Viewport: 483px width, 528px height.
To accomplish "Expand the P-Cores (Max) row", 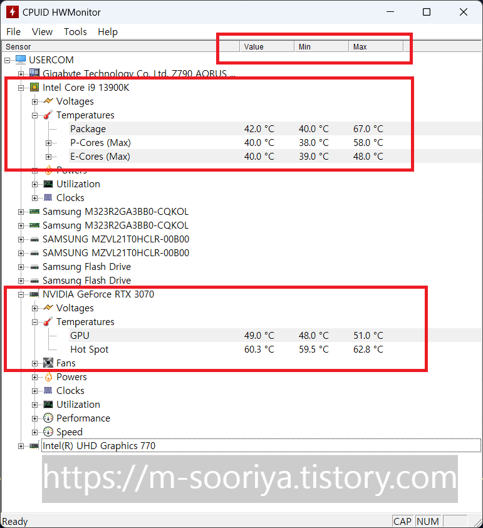I will tap(48, 143).
